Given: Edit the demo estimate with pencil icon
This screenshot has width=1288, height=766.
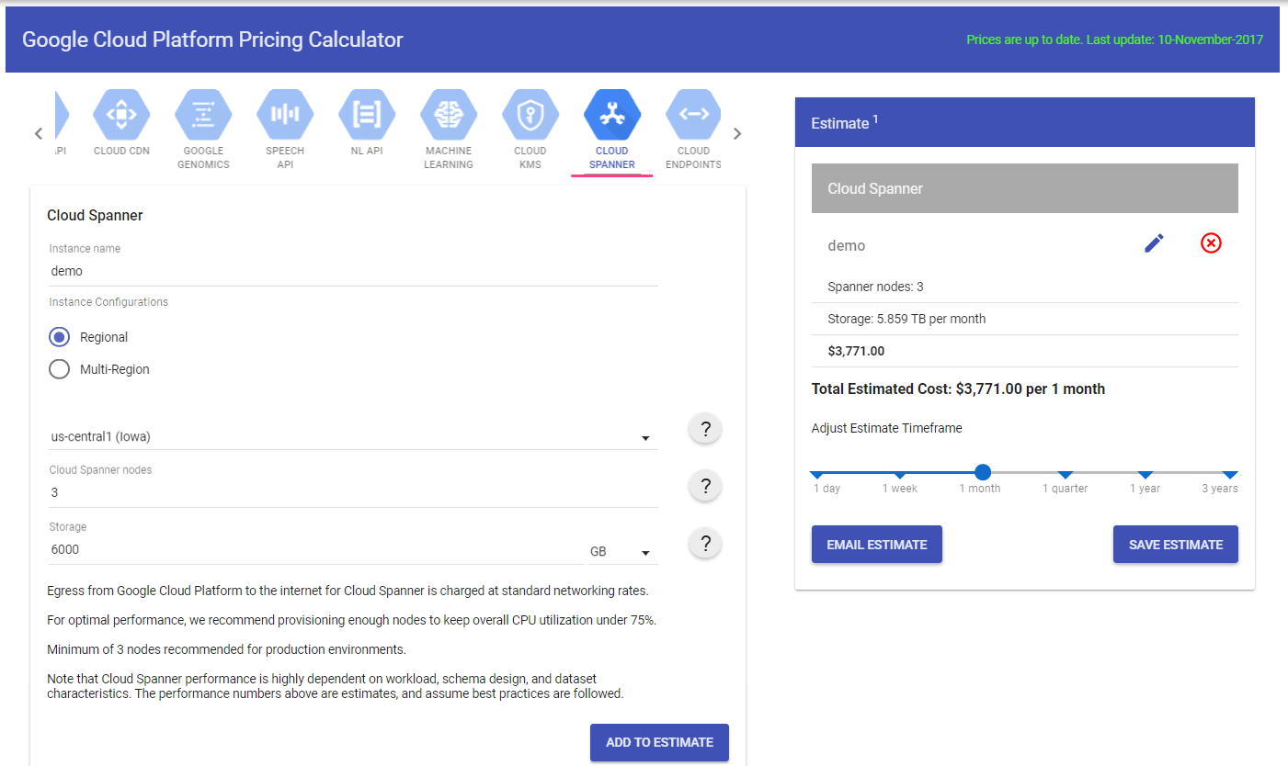Looking at the screenshot, I should pos(1154,243).
